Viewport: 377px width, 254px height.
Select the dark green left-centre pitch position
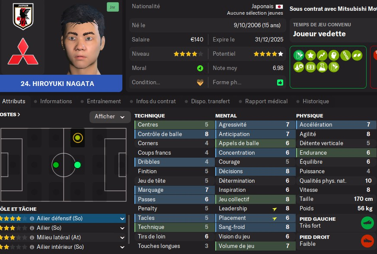[x=56, y=165]
